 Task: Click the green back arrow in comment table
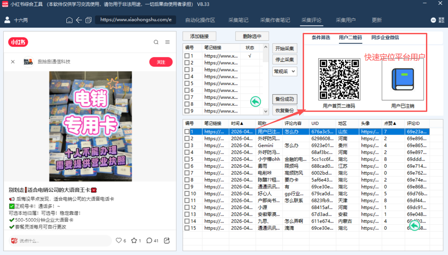[414, 225]
